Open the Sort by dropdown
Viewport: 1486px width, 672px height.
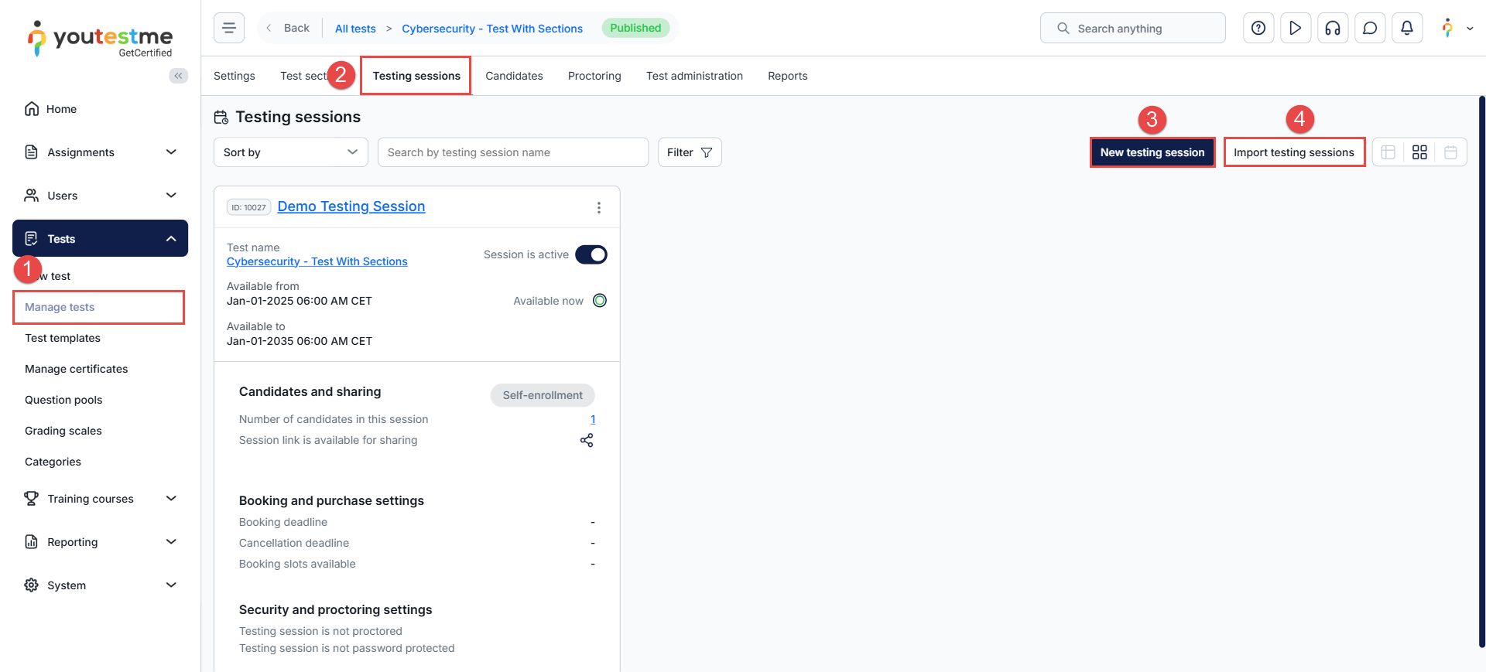(291, 152)
